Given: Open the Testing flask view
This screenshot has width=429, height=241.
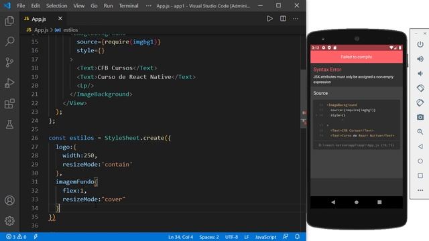Looking at the screenshot, I should click(9, 125).
